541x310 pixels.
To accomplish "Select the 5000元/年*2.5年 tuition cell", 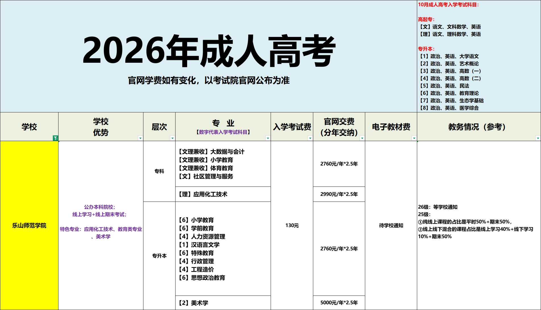I will [x=339, y=303].
